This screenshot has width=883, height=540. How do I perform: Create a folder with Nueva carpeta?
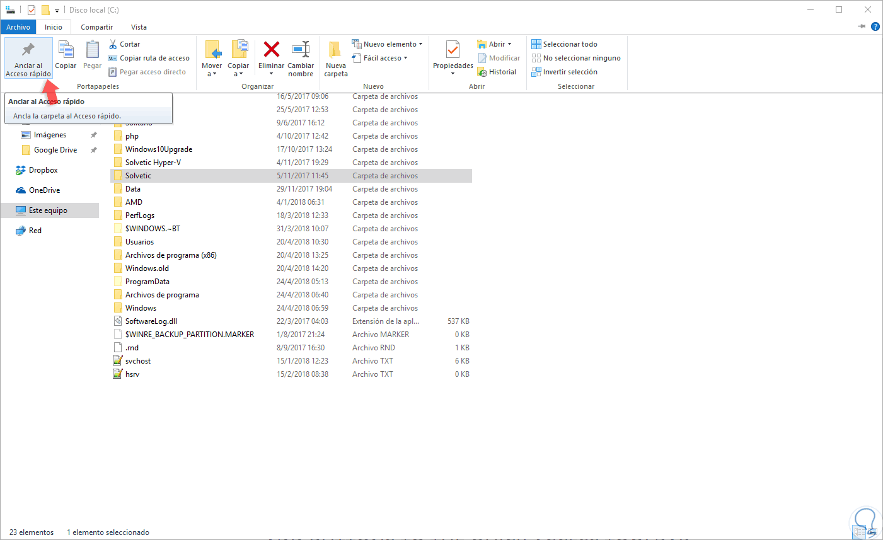(x=336, y=58)
